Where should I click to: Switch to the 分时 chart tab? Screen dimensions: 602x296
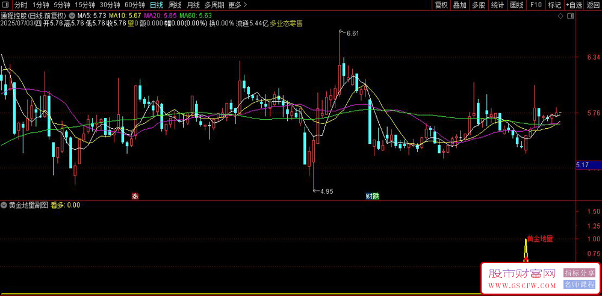tap(21, 5)
